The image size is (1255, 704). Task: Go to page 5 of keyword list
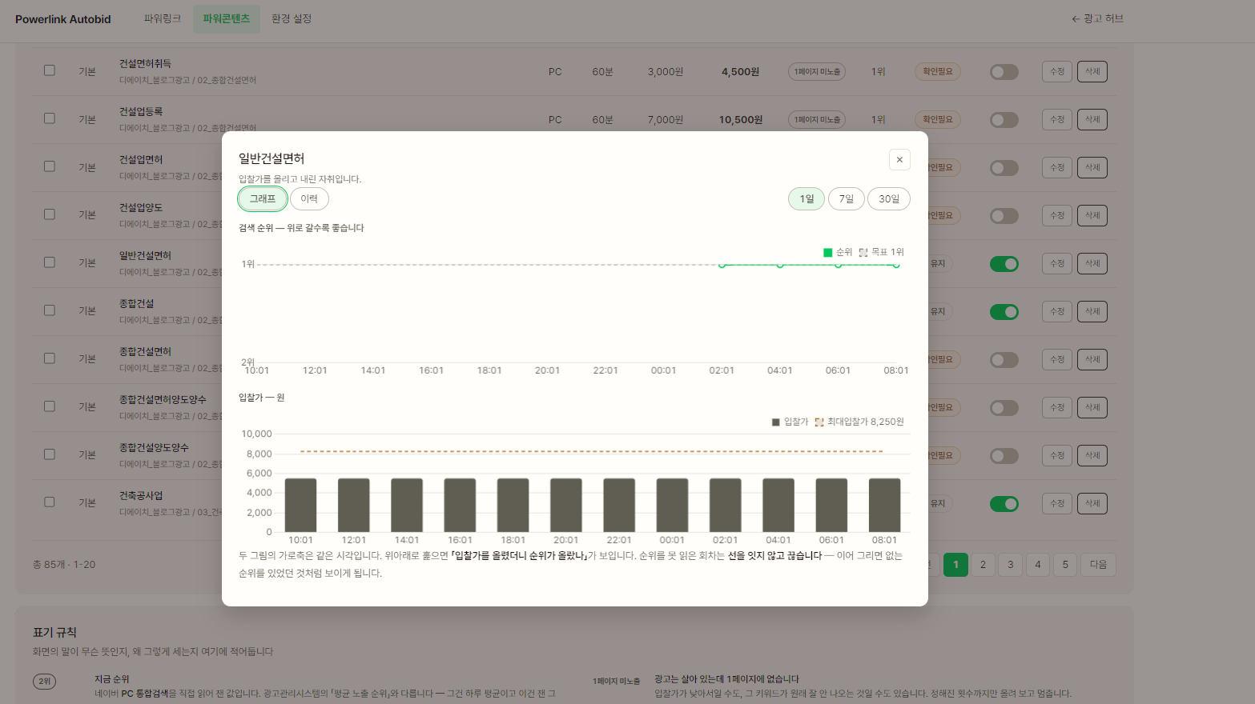coord(1065,564)
